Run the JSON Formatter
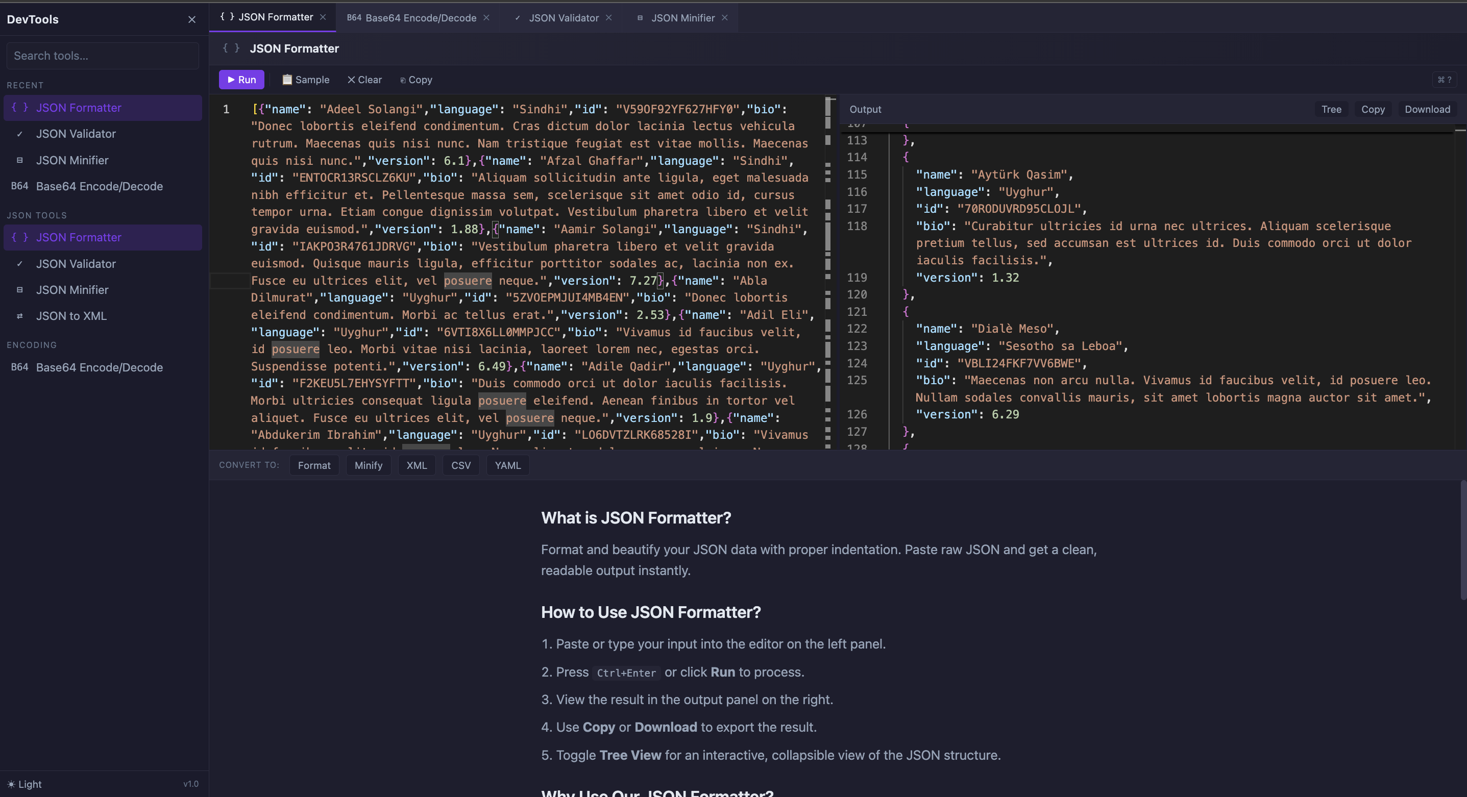 (x=241, y=79)
